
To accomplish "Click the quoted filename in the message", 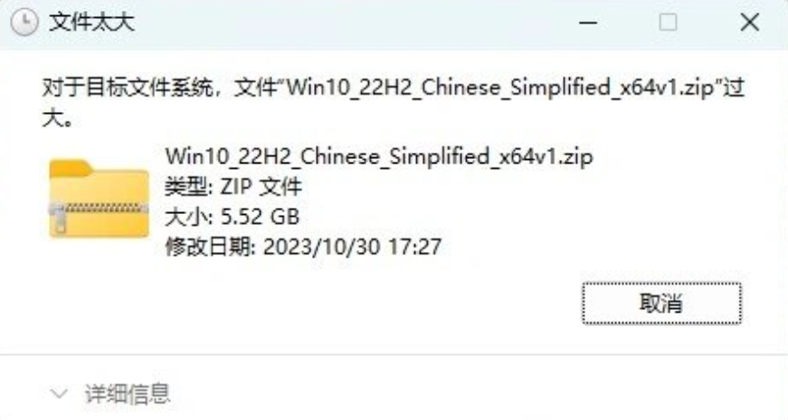I will [x=500, y=88].
